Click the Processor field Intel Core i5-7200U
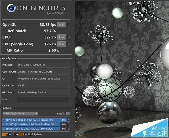 coord(43,65)
